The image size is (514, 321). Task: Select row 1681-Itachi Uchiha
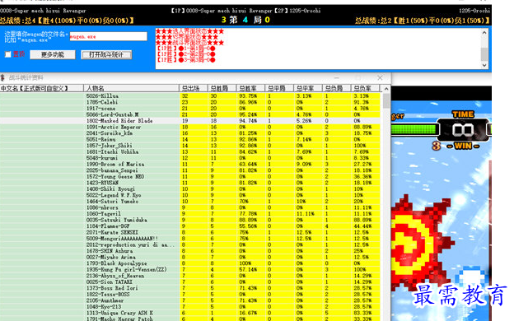pyautogui.click(x=190, y=152)
